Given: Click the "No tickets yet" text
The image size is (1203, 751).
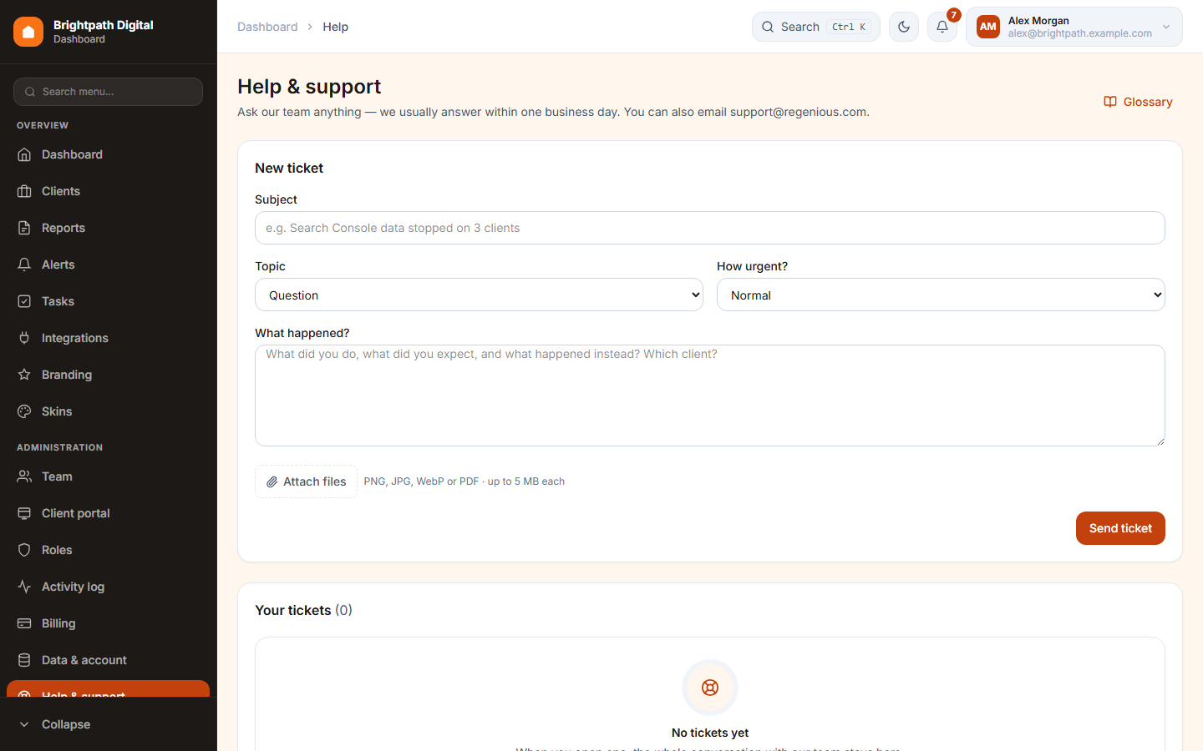Looking at the screenshot, I should (710, 733).
